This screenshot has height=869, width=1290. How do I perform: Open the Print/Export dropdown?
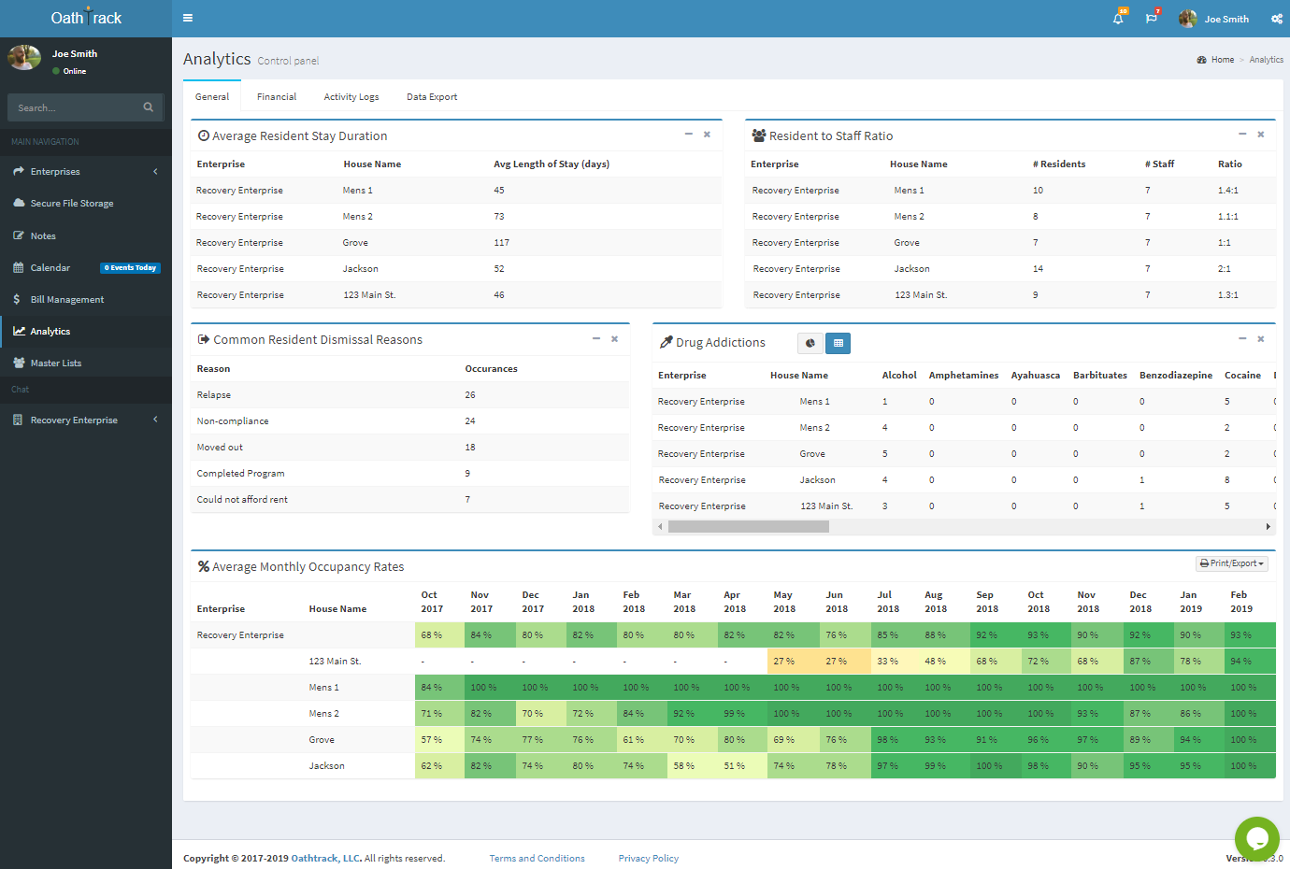(1232, 563)
